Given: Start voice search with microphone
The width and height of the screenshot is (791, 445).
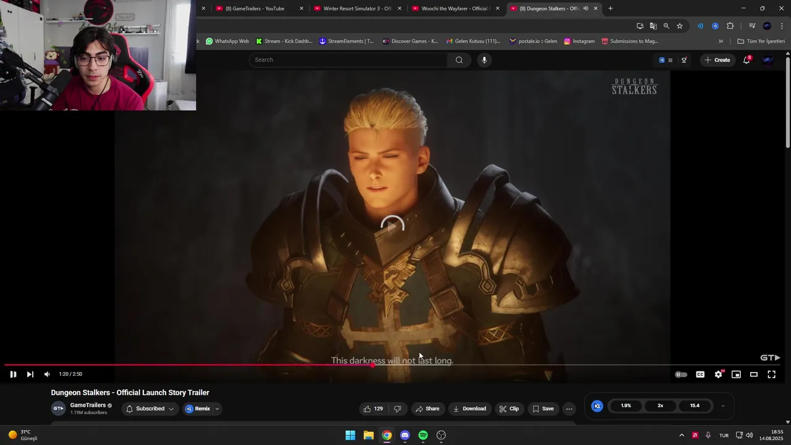Looking at the screenshot, I should [x=484, y=60].
